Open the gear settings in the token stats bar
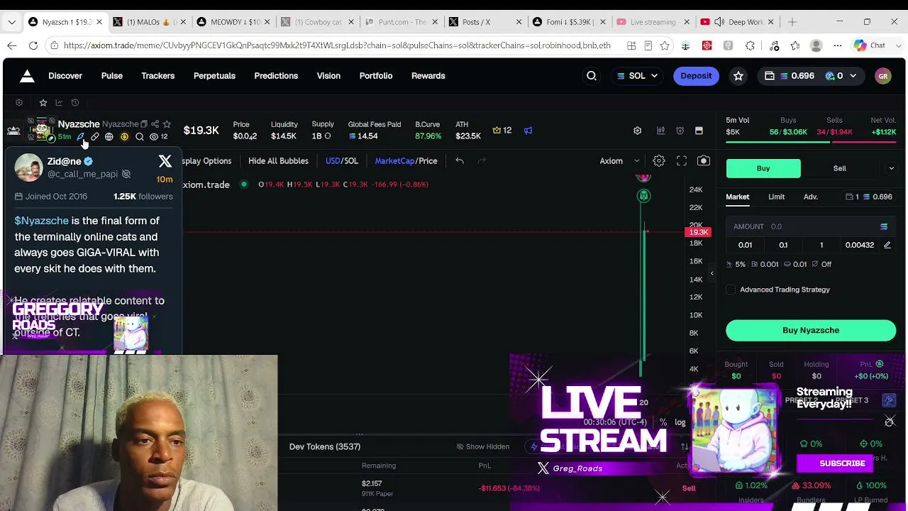Image resolution: width=908 pixels, height=511 pixels. [x=637, y=131]
